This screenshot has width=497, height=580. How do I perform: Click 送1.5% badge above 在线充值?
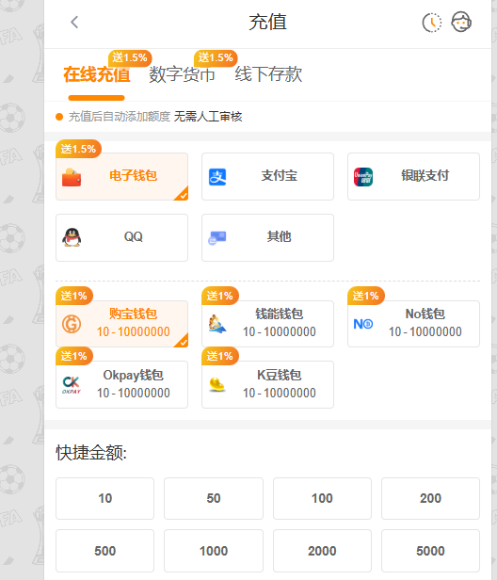coord(130,58)
